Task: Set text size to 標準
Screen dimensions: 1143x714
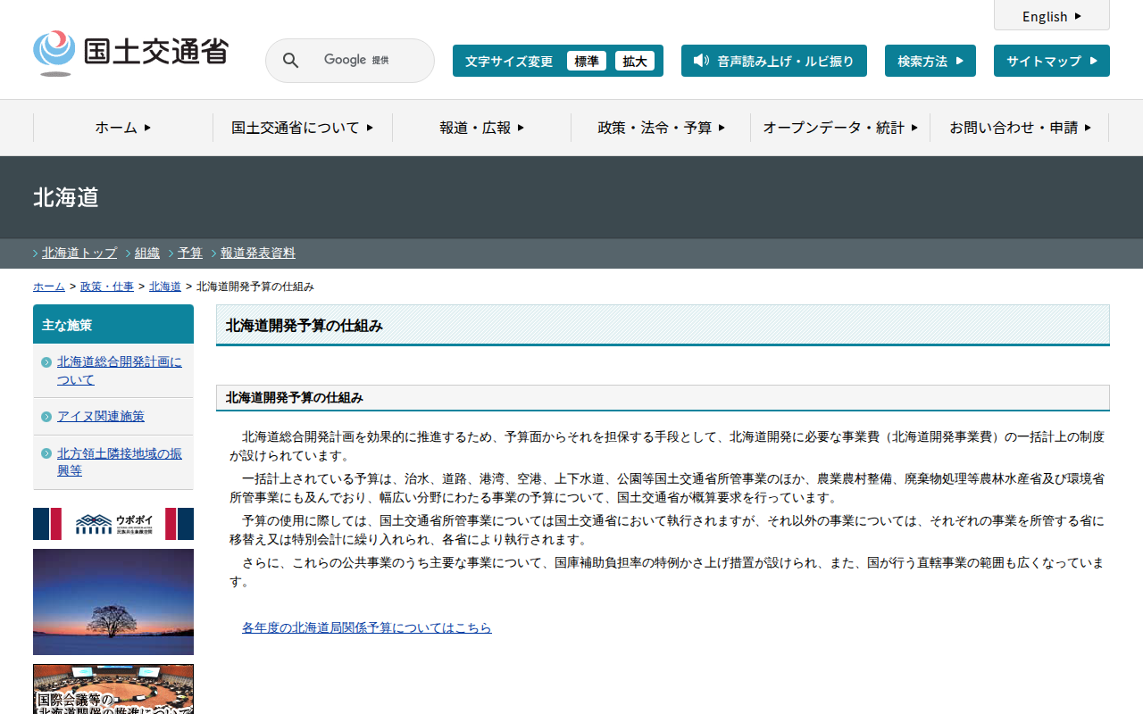Action: point(586,62)
